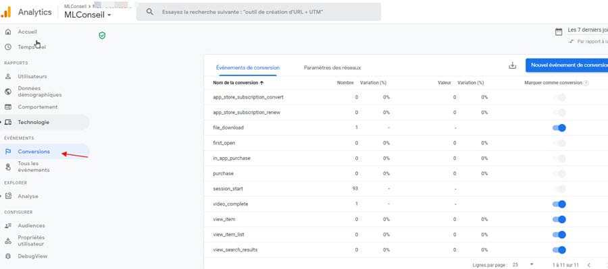Sort by Nom de la conversion column
This screenshot has width=608, height=269.
(x=238, y=83)
